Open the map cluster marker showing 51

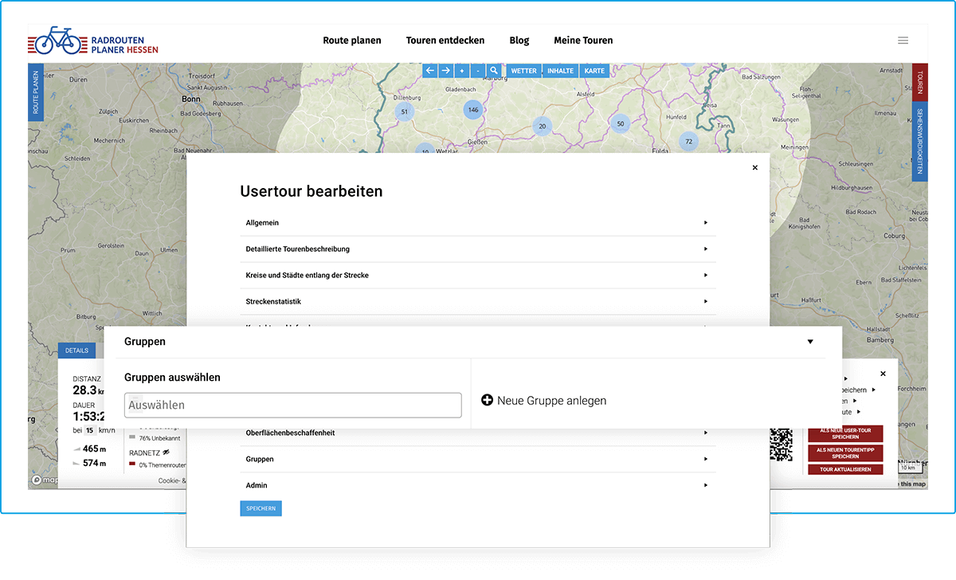pos(405,112)
